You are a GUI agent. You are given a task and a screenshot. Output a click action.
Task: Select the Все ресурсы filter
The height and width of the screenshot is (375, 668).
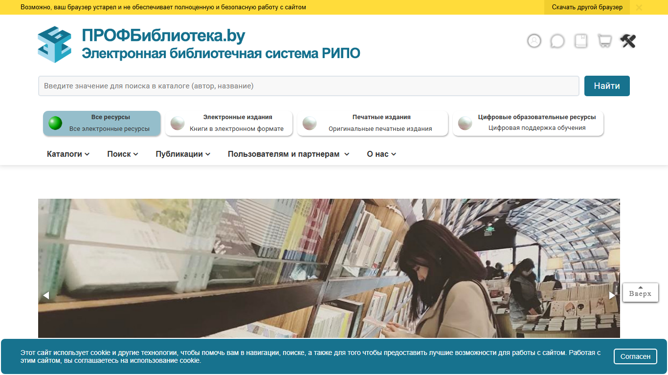(x=102, y=123)
